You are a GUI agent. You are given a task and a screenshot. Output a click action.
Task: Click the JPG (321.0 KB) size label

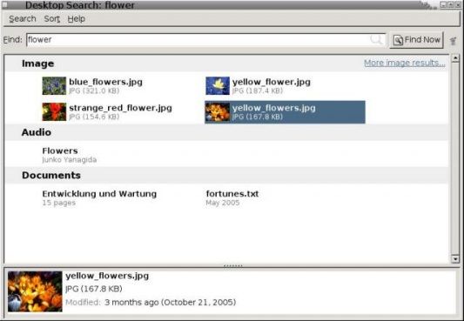94,91
